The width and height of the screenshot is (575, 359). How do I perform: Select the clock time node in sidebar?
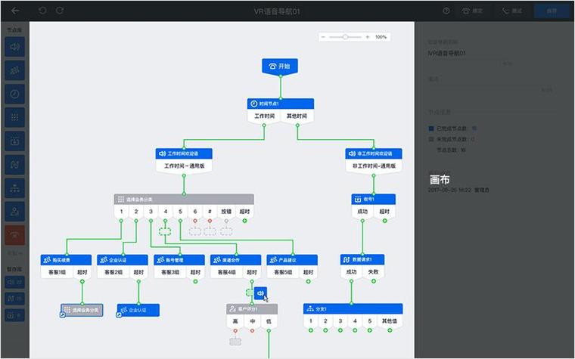14,94
